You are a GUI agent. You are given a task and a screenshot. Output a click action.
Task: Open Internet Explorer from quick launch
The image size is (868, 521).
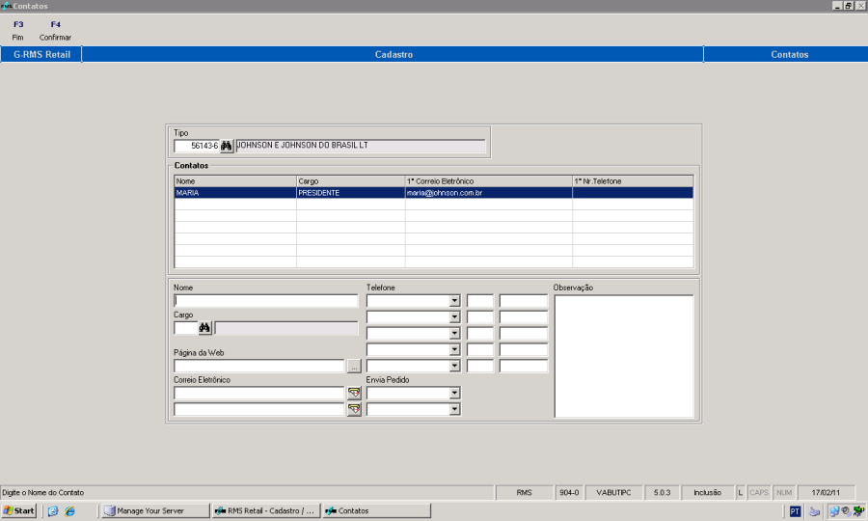69,511
